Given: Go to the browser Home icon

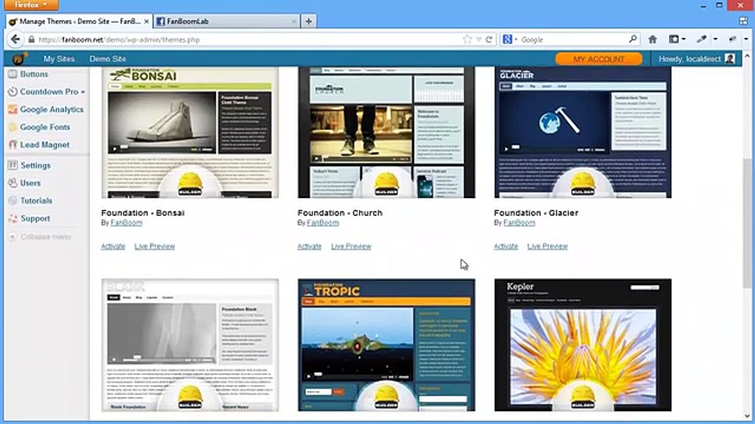Looking at the screenshot, I should (x=652, y=39).
